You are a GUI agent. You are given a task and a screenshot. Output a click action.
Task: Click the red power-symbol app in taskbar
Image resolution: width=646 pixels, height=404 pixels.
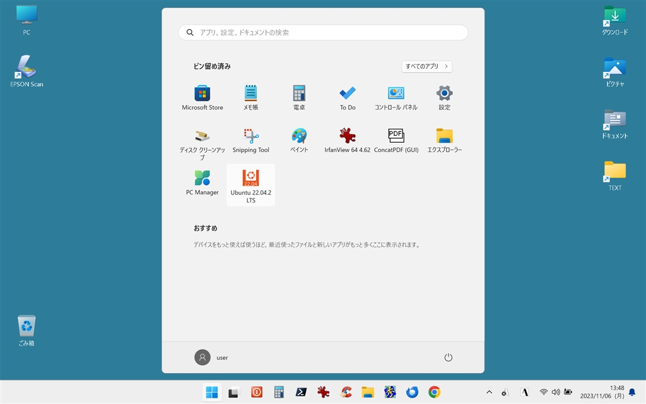point(256,392)
